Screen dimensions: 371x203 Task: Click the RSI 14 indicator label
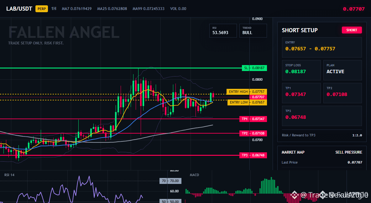(9, 175)
